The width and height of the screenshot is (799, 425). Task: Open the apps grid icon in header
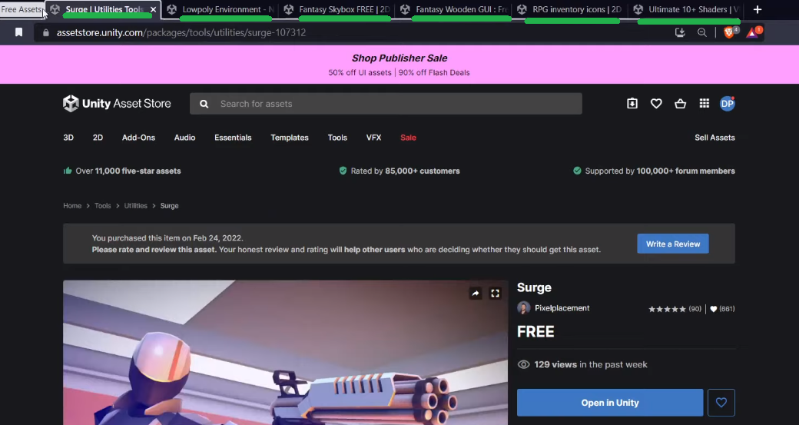[x=705, y=104]
